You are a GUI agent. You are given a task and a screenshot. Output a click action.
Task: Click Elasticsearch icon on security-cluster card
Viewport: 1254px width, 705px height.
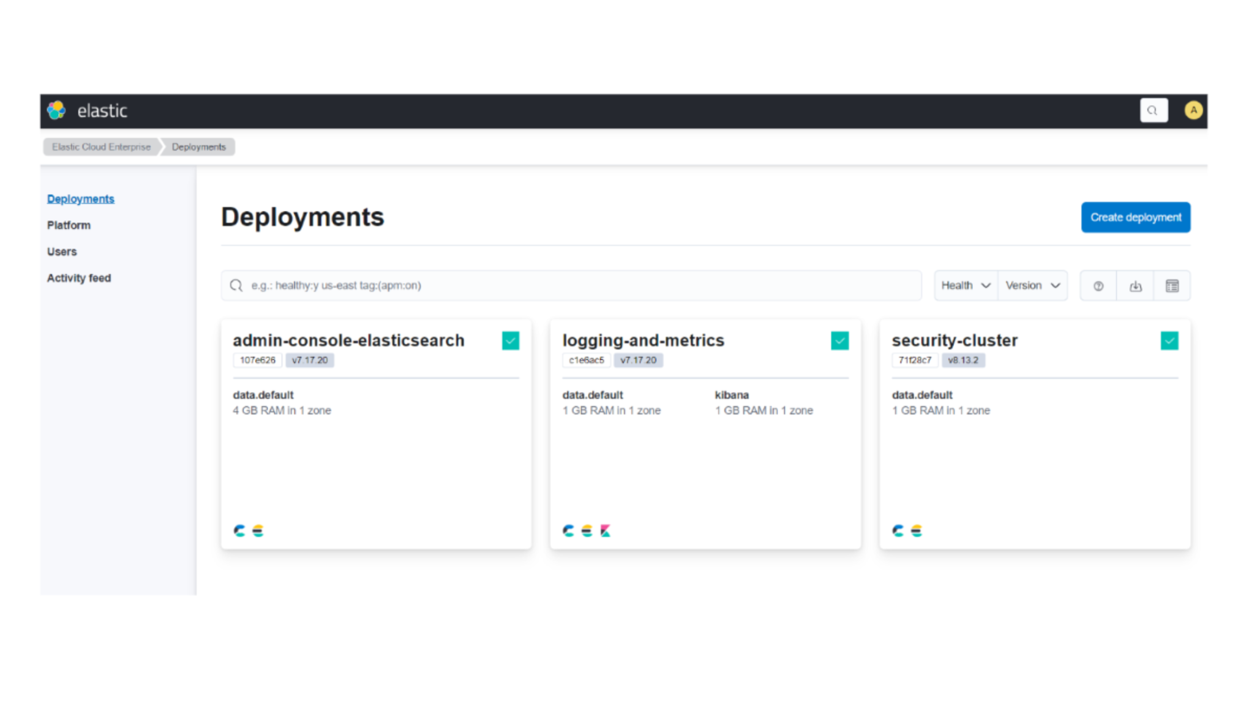916,531
